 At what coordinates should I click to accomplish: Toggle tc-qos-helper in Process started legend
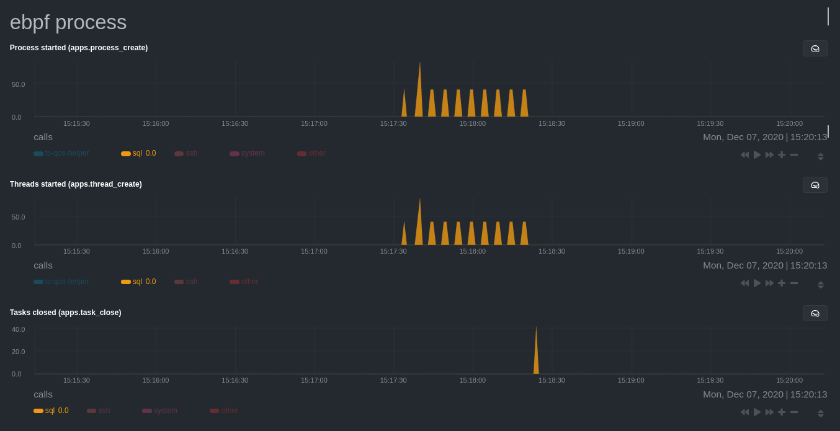[61, 153]
